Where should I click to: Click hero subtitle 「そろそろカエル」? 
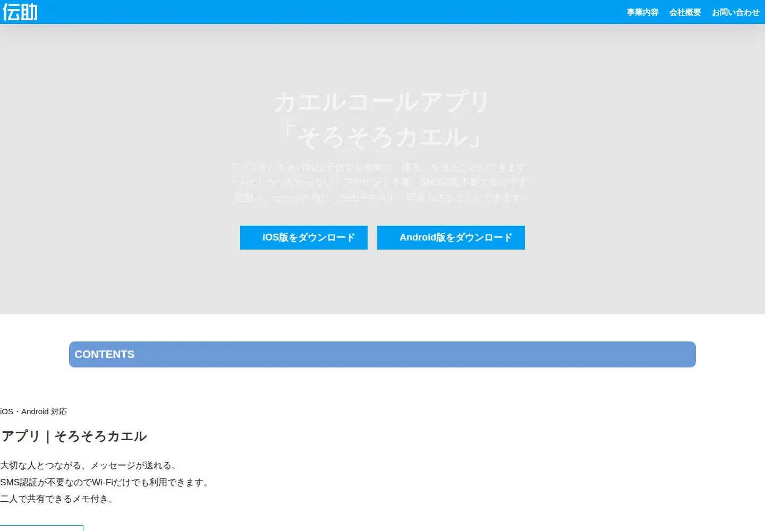pos(382,136)
